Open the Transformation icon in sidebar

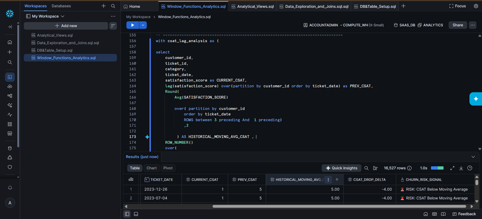(10, 96)
